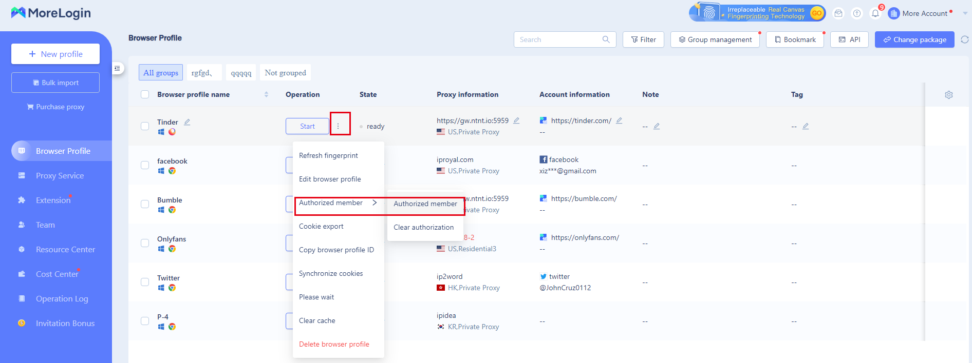The image size is (972, 363).
Task: Collapse the sidebar with the toggle icon
Action: tap(118, 68)
